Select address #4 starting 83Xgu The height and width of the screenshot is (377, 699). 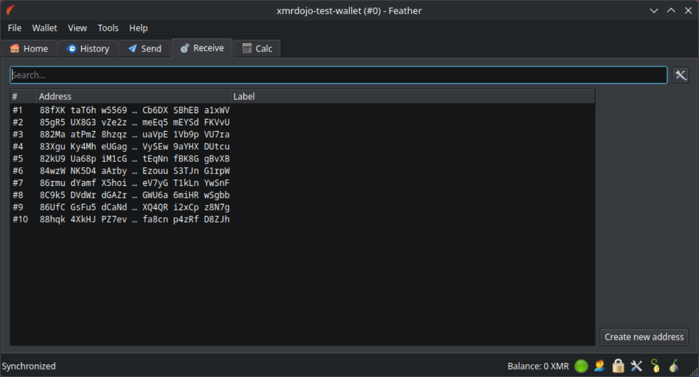click(302, 147)
